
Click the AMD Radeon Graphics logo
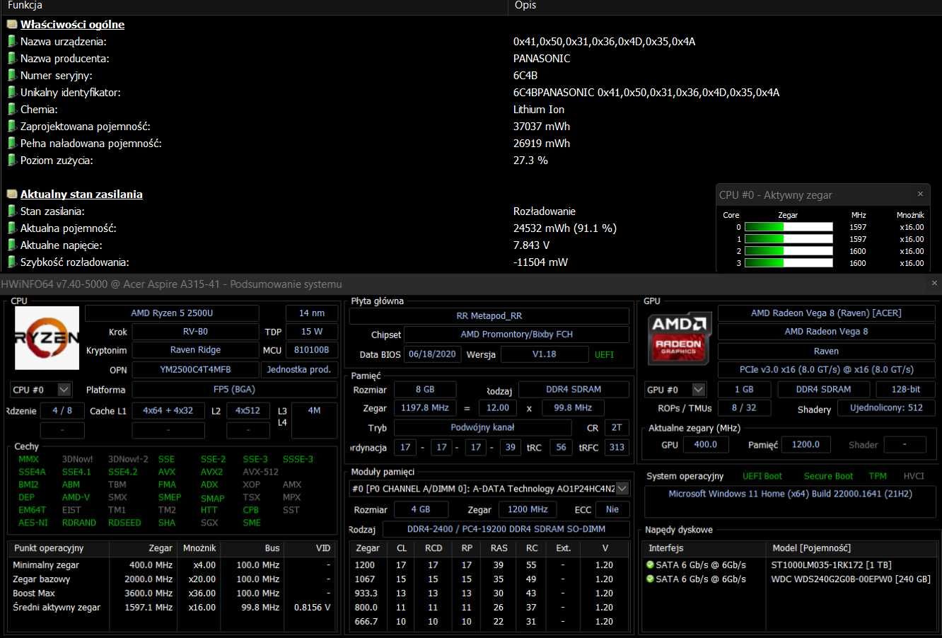pyautogui.click(x=679, y=338)
